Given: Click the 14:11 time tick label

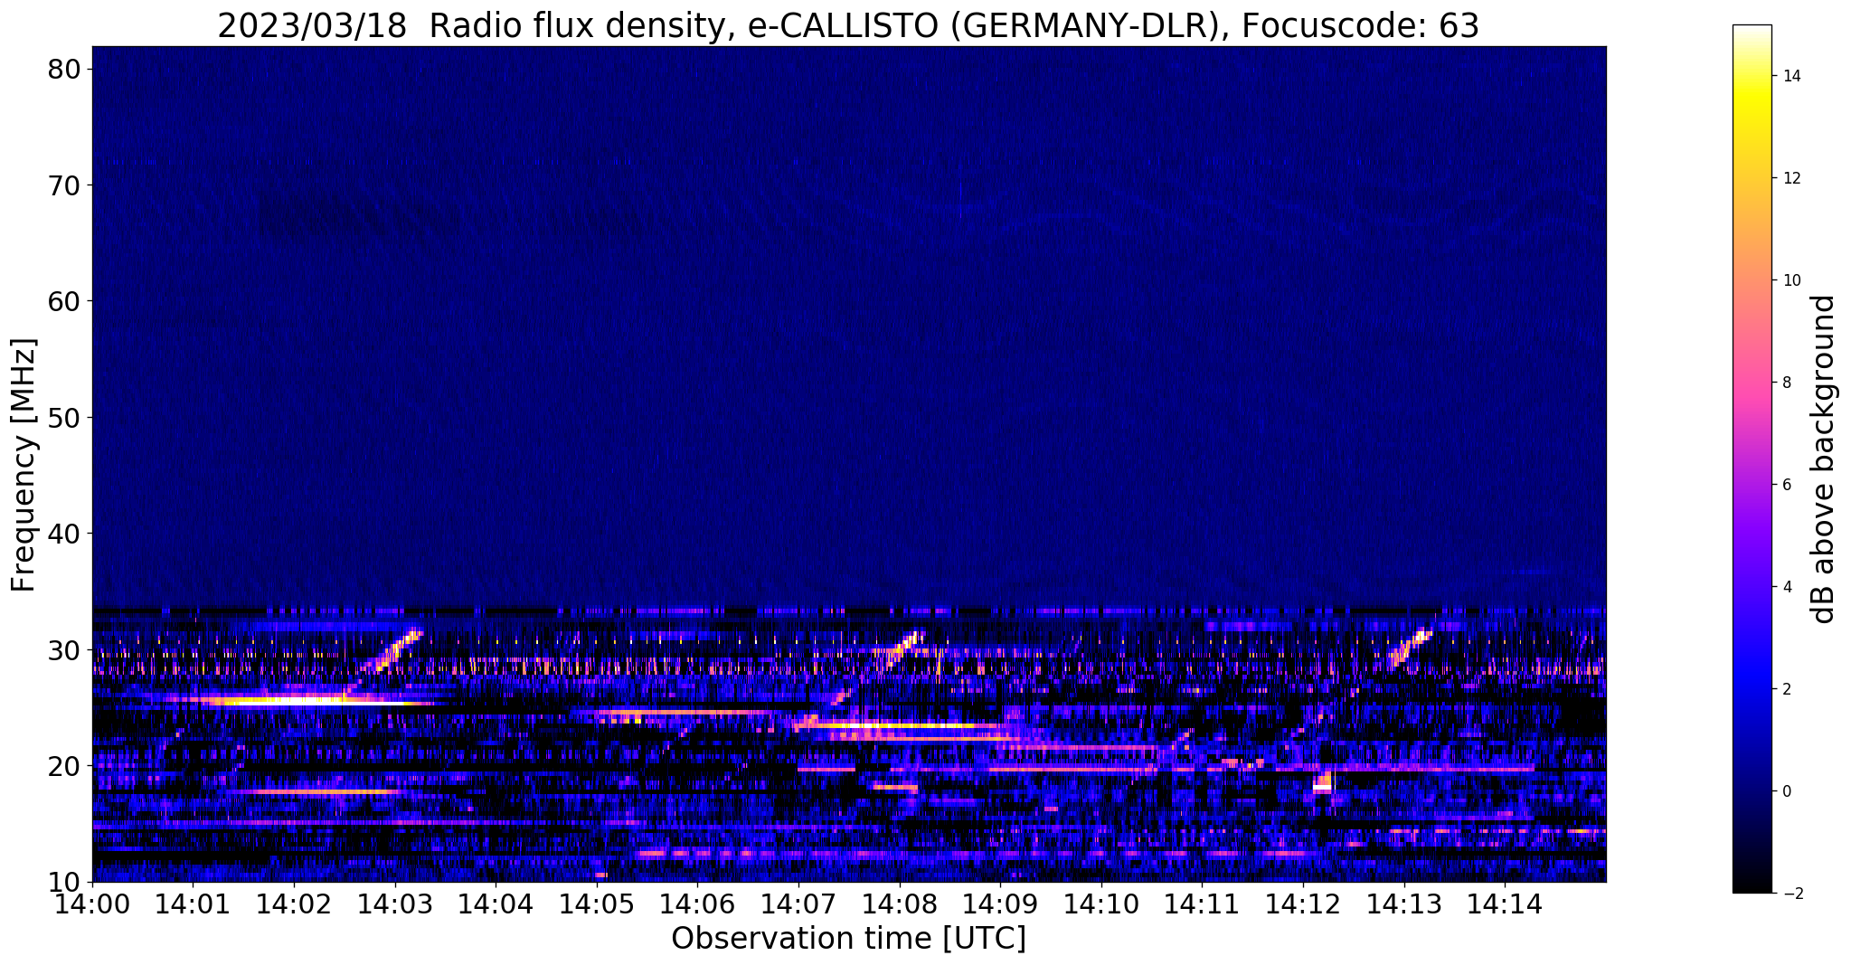Looking at the screenshot, I should (1203, 904).
